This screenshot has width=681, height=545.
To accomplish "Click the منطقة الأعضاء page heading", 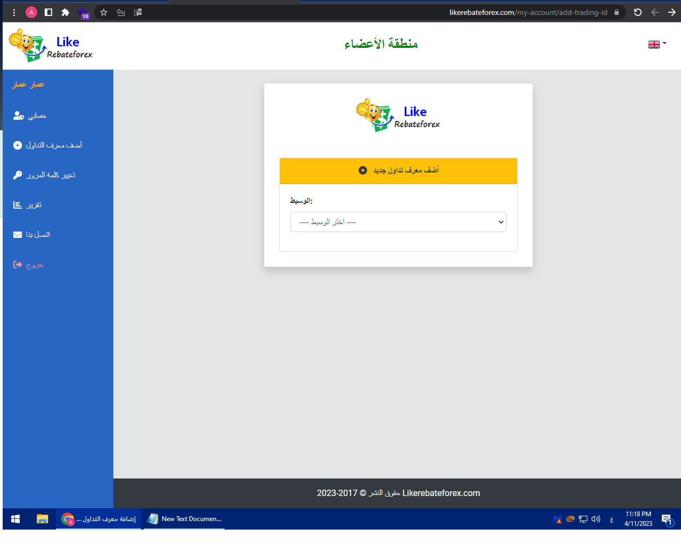I will [381, 44].
